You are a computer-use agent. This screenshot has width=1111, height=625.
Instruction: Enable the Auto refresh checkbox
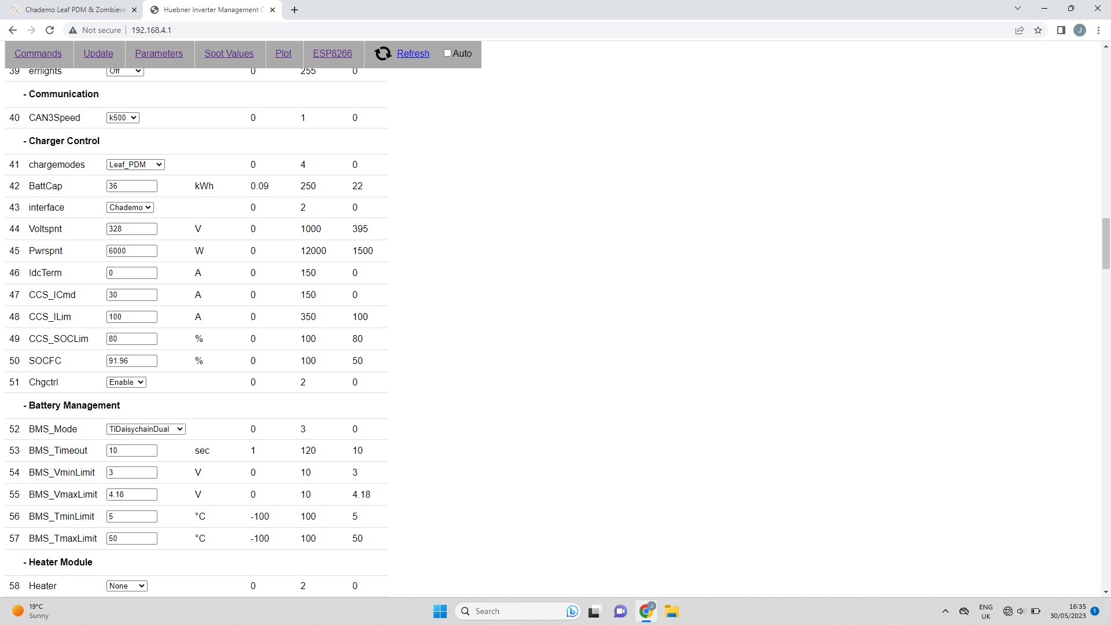pyautogui.click(x=447, y=53)
